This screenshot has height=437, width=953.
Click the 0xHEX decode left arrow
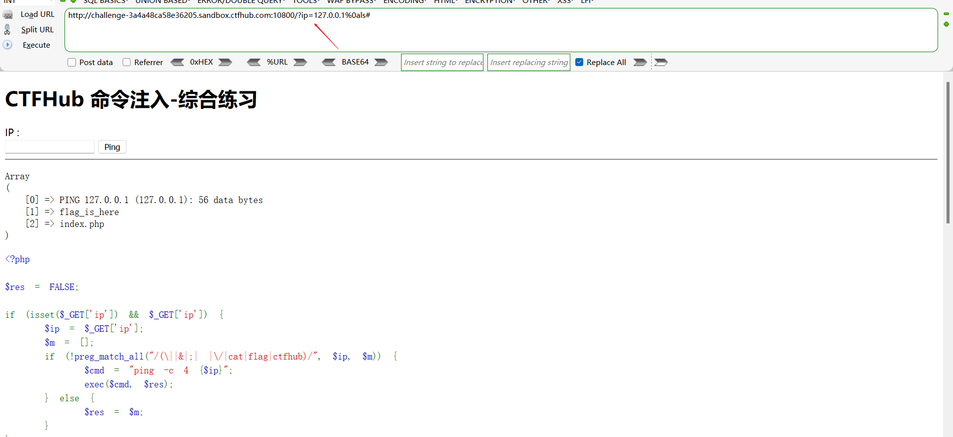point(177,62)
